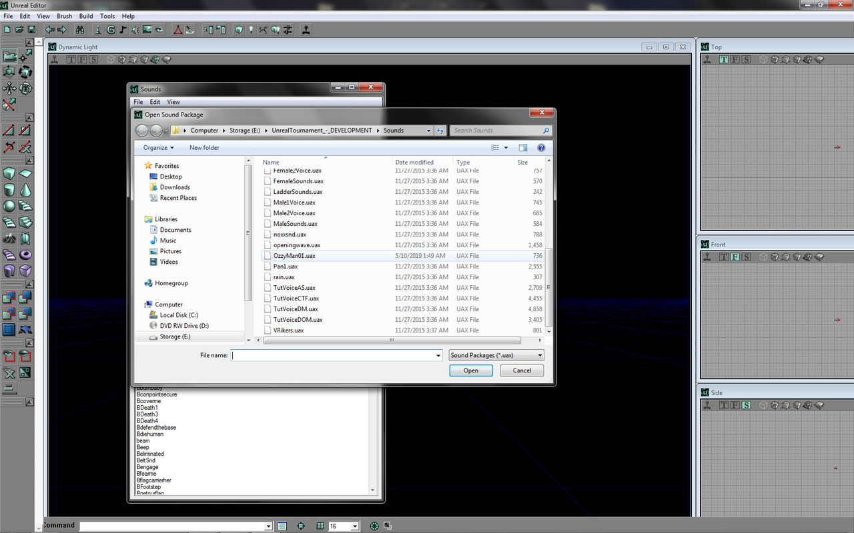This screenshot has width=854, height=533.
Task: Click the vertical scrollbar of the file list
Action: (x=549, y=286)
